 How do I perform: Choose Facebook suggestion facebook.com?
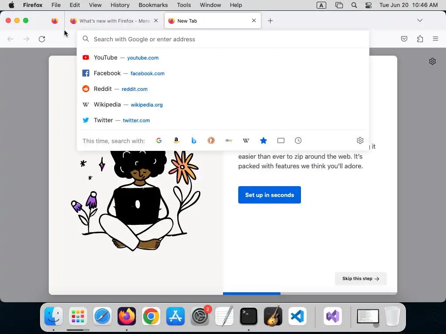223,73
